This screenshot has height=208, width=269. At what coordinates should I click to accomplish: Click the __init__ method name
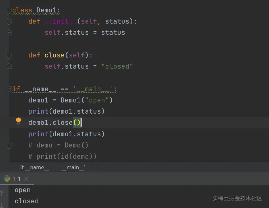click(61, 21)
